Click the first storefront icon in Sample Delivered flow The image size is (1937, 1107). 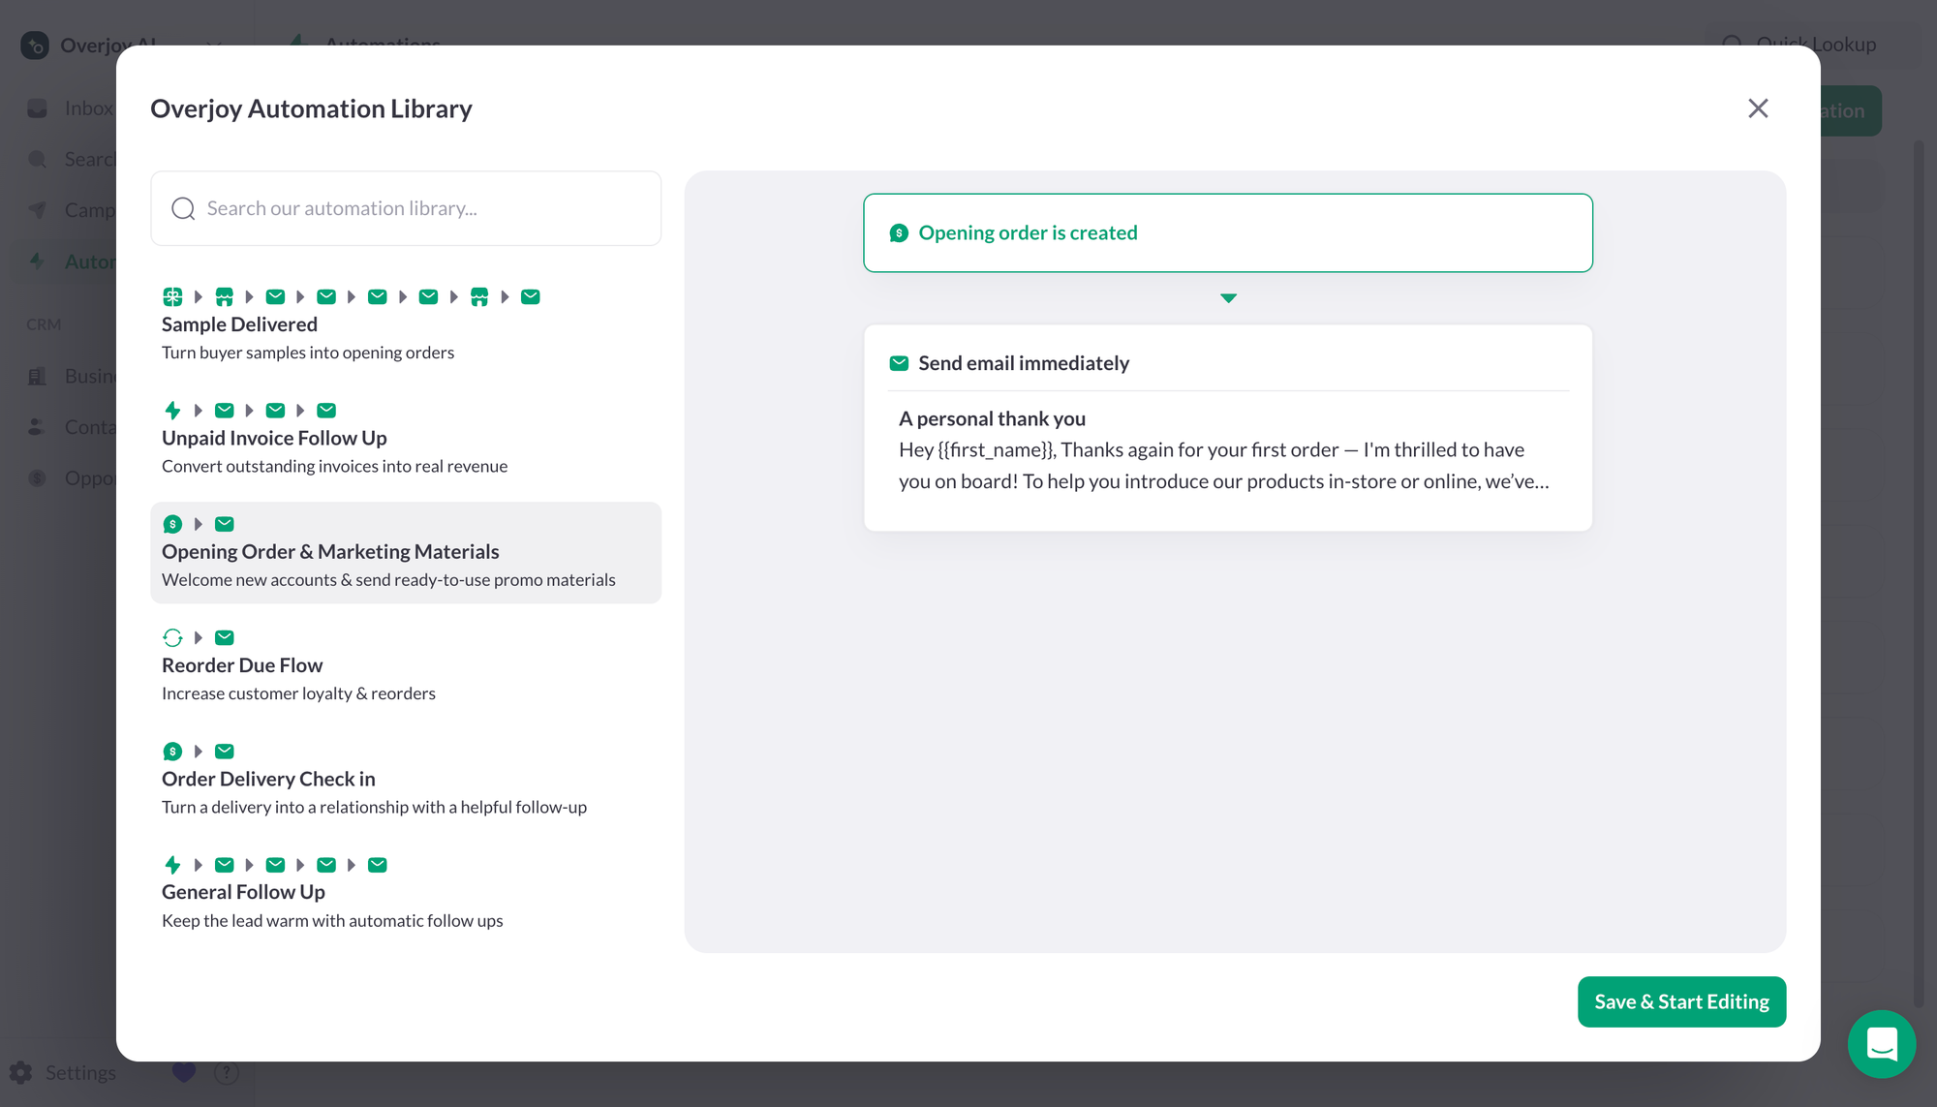pos(224,296)
